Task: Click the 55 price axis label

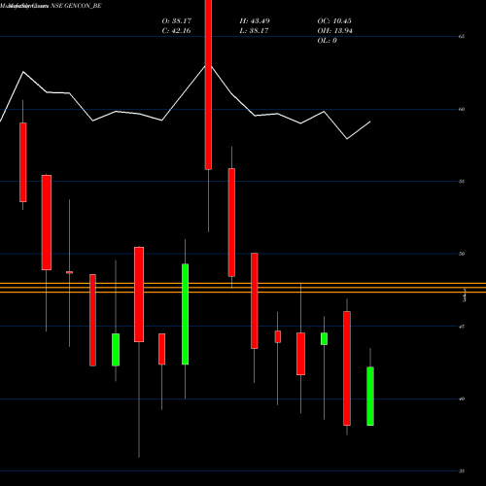Action: point(462,182)
